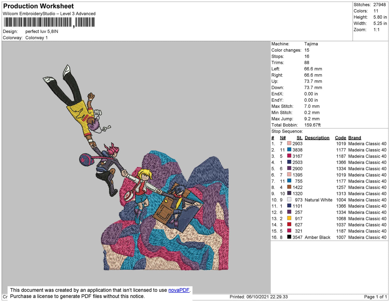Click the Stop Sequence heading
Viewport: 390px width, 302px height.
point(287,131)
